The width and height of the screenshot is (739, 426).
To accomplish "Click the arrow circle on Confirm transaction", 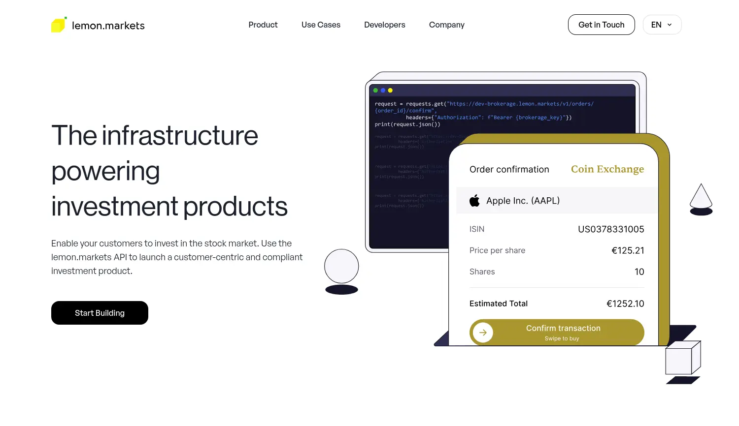I will tap(483, 333).
